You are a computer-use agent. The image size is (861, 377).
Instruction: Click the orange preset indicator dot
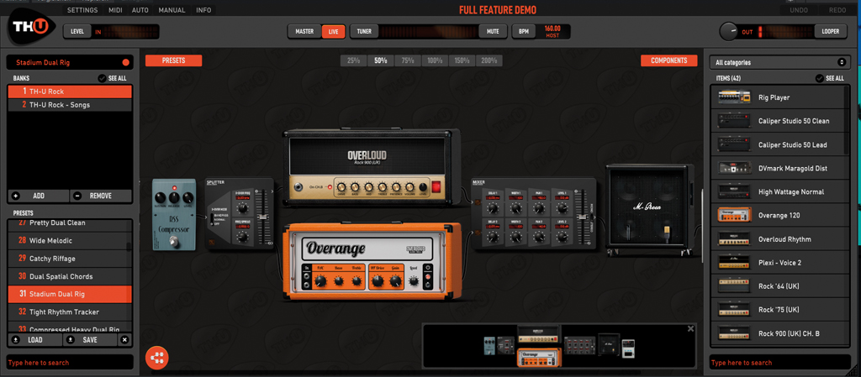(x=126, y=62)
